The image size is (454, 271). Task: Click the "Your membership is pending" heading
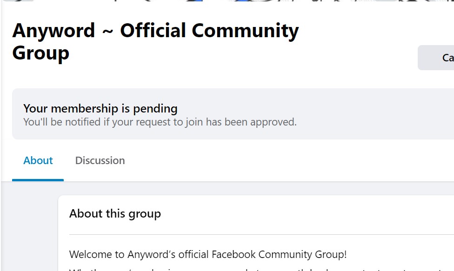100,109
